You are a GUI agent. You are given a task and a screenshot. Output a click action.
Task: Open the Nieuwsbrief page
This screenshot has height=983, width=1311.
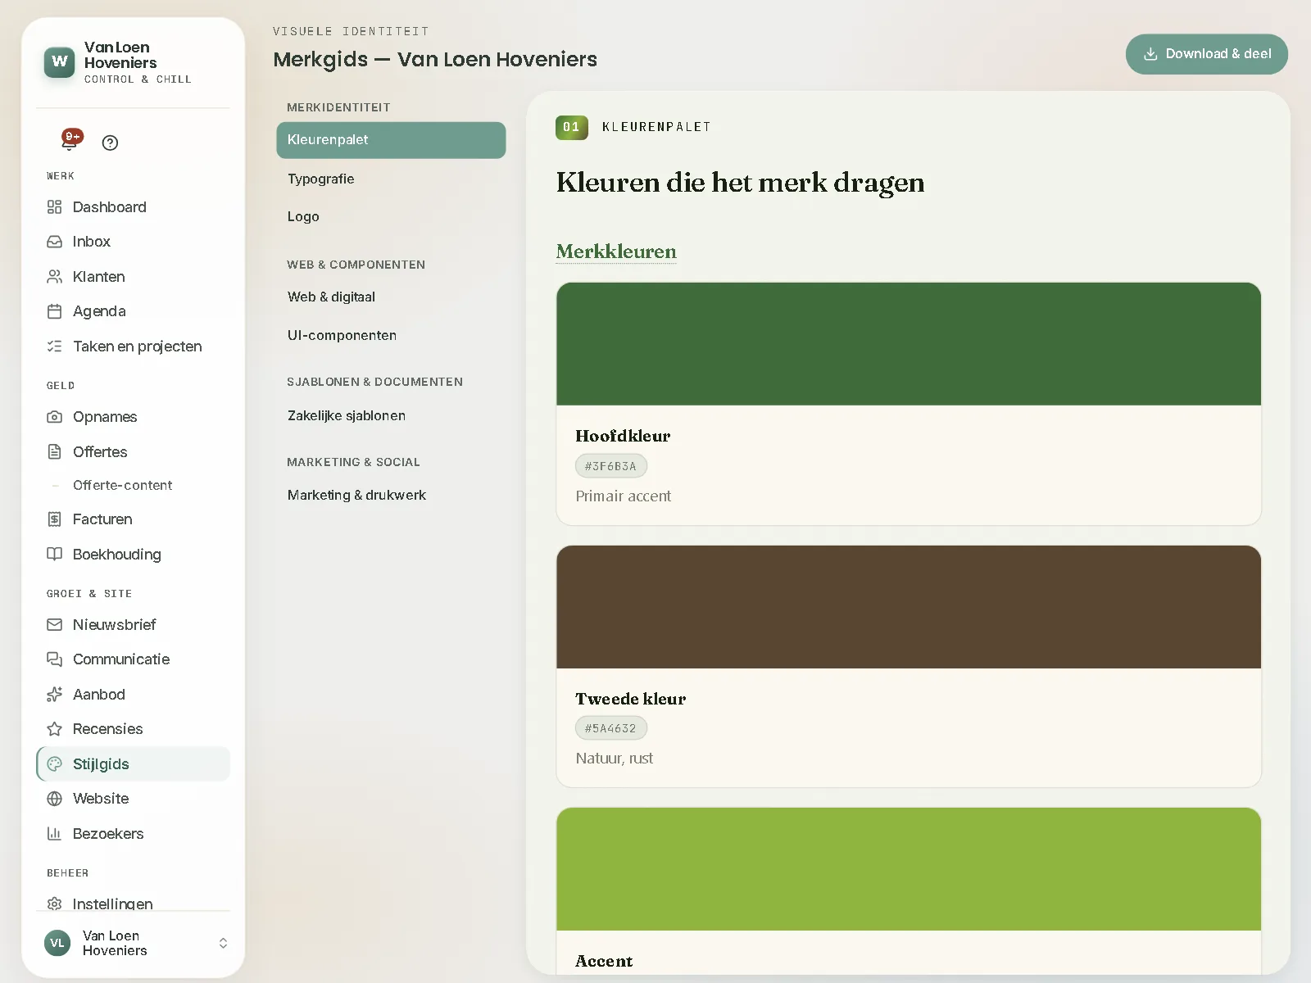click(134, 625)
